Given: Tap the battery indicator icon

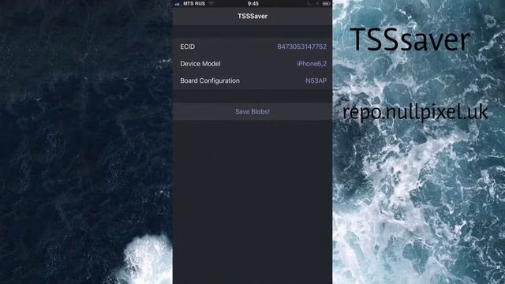Looking at the screenshot, I should click(x=326, y=3).
